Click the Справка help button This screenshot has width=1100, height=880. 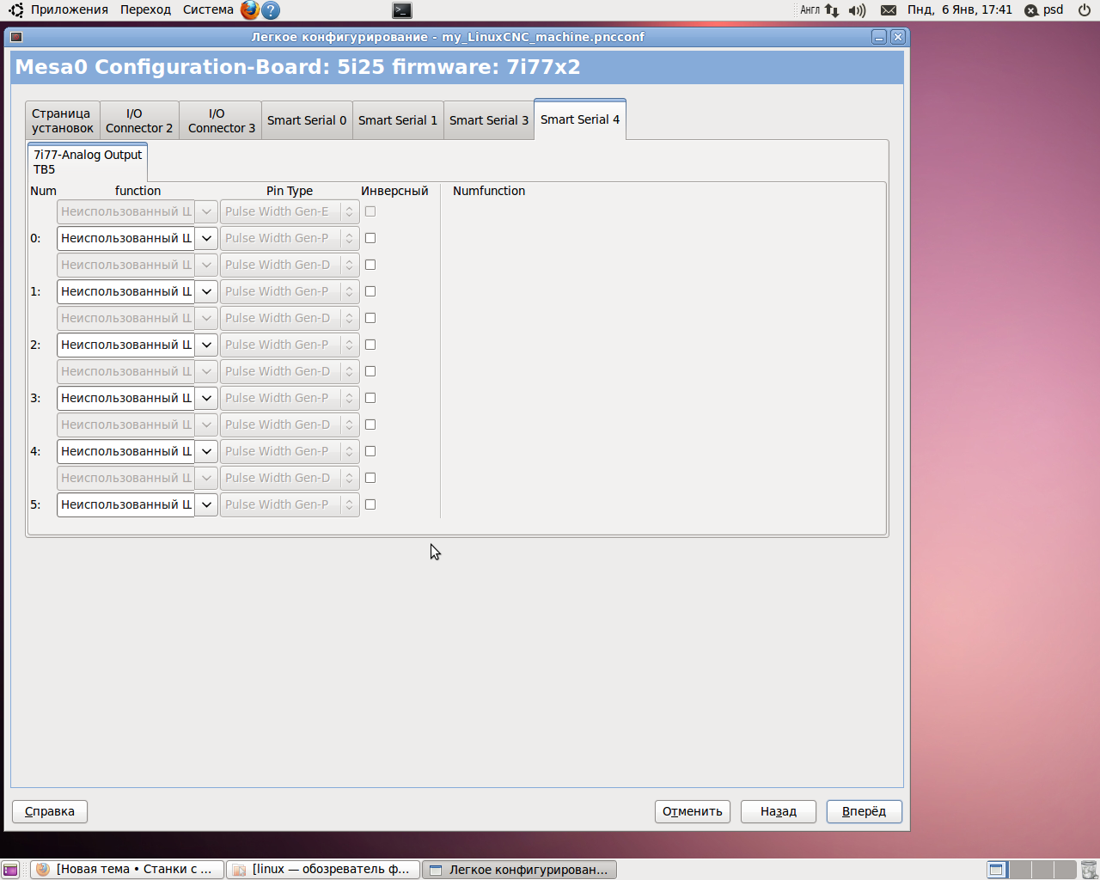[x=50, y=811]
